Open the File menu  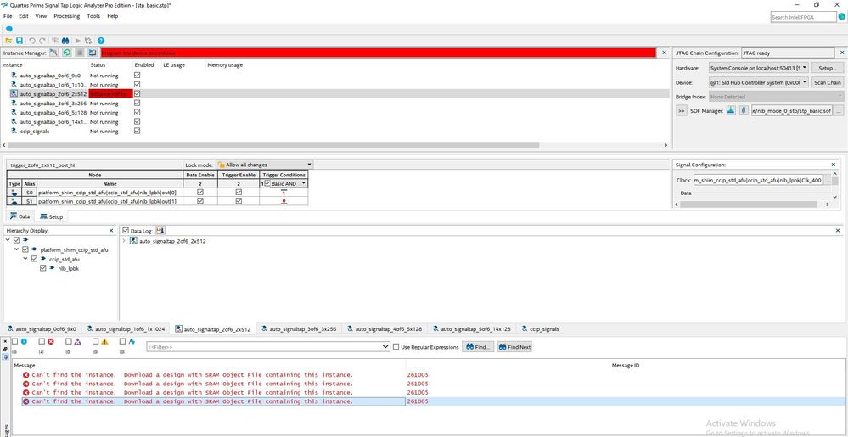click(x=8, y=16)
